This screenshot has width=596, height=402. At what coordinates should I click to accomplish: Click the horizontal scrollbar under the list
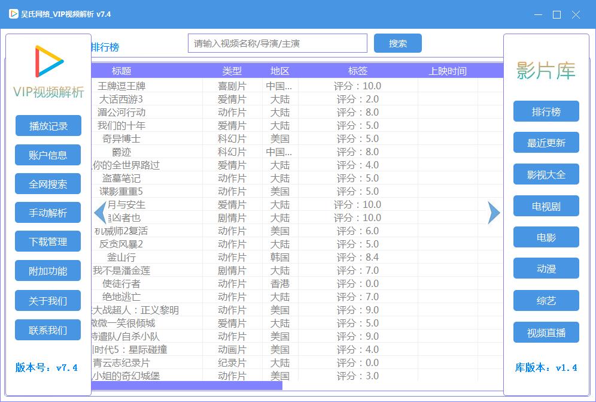[x=187, y=386]
